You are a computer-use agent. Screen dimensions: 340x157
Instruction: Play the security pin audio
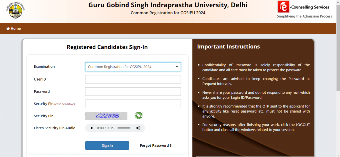coord(92,128)
